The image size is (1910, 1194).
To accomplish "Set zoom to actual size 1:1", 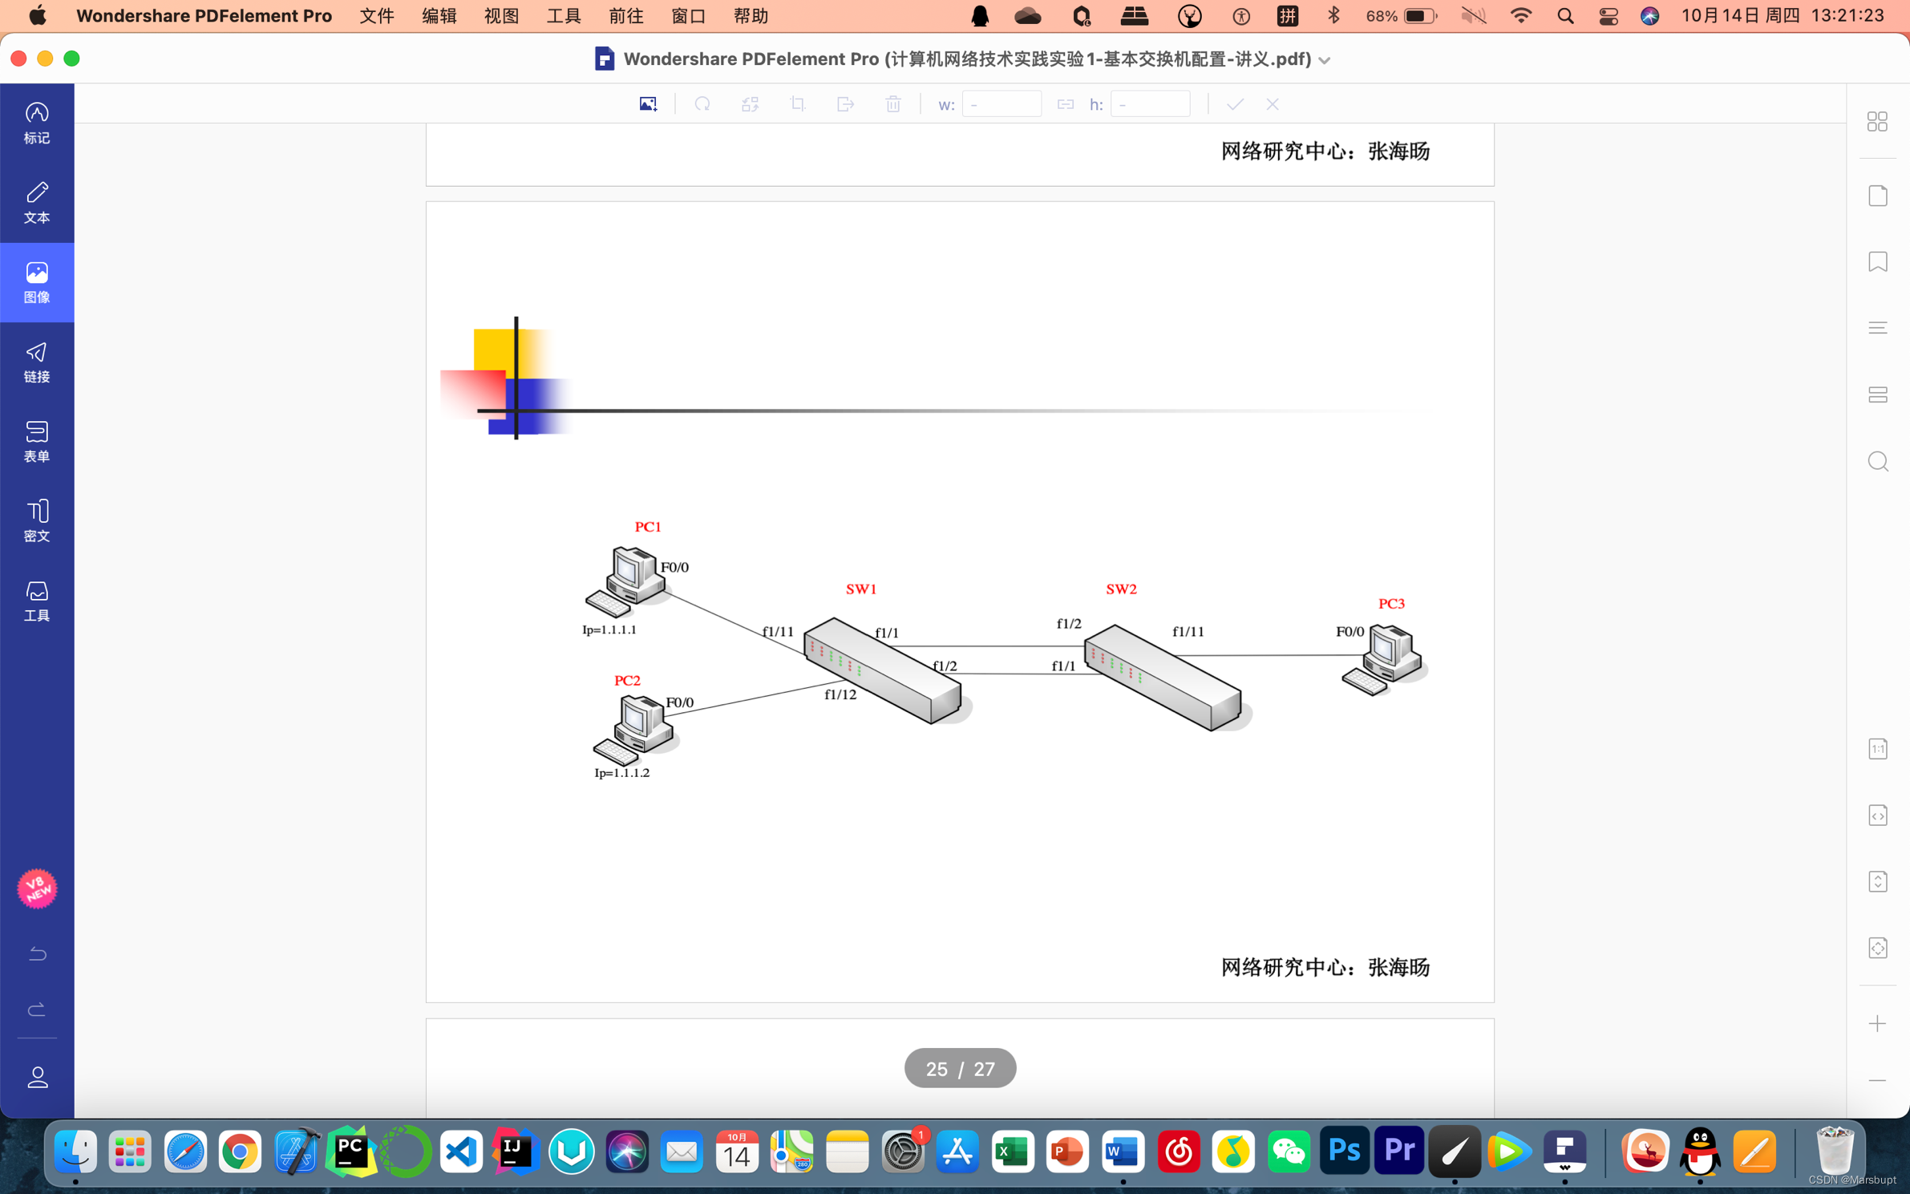I will 1877,750.
